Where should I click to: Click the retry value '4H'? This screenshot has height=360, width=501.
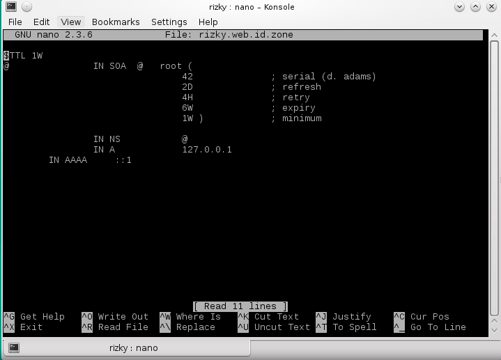187,97
